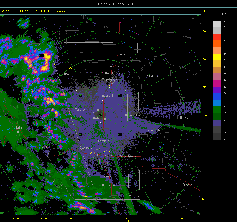Click the Brooks label

click(x=187, y=185)
